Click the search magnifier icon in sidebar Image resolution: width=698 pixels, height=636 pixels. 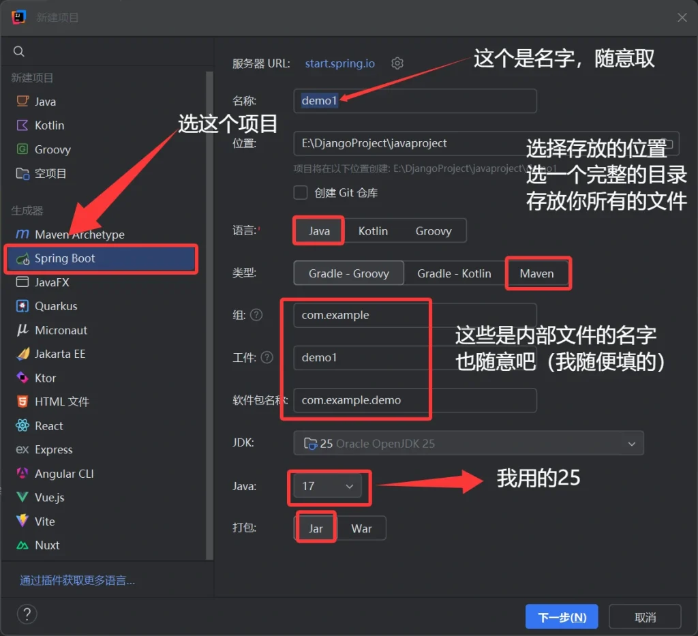[19, 52]
